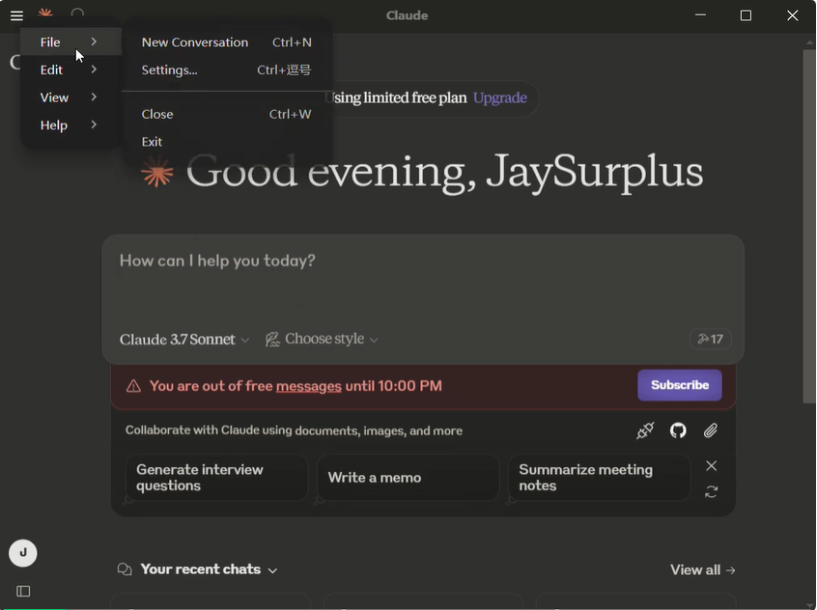The image size is (817, 610).
Task: Collapse 'Your recent chats' chevron
Action: click(272, 570)
